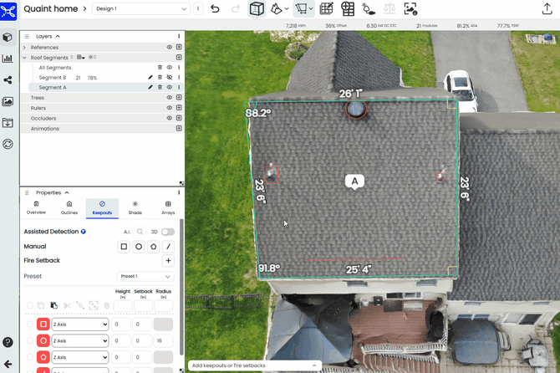This screenshot has height=373, width=560.
Task: Switch to the Arrays tab
Action: click(167, 208)
